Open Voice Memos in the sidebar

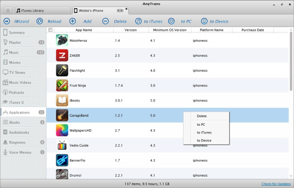23,152
